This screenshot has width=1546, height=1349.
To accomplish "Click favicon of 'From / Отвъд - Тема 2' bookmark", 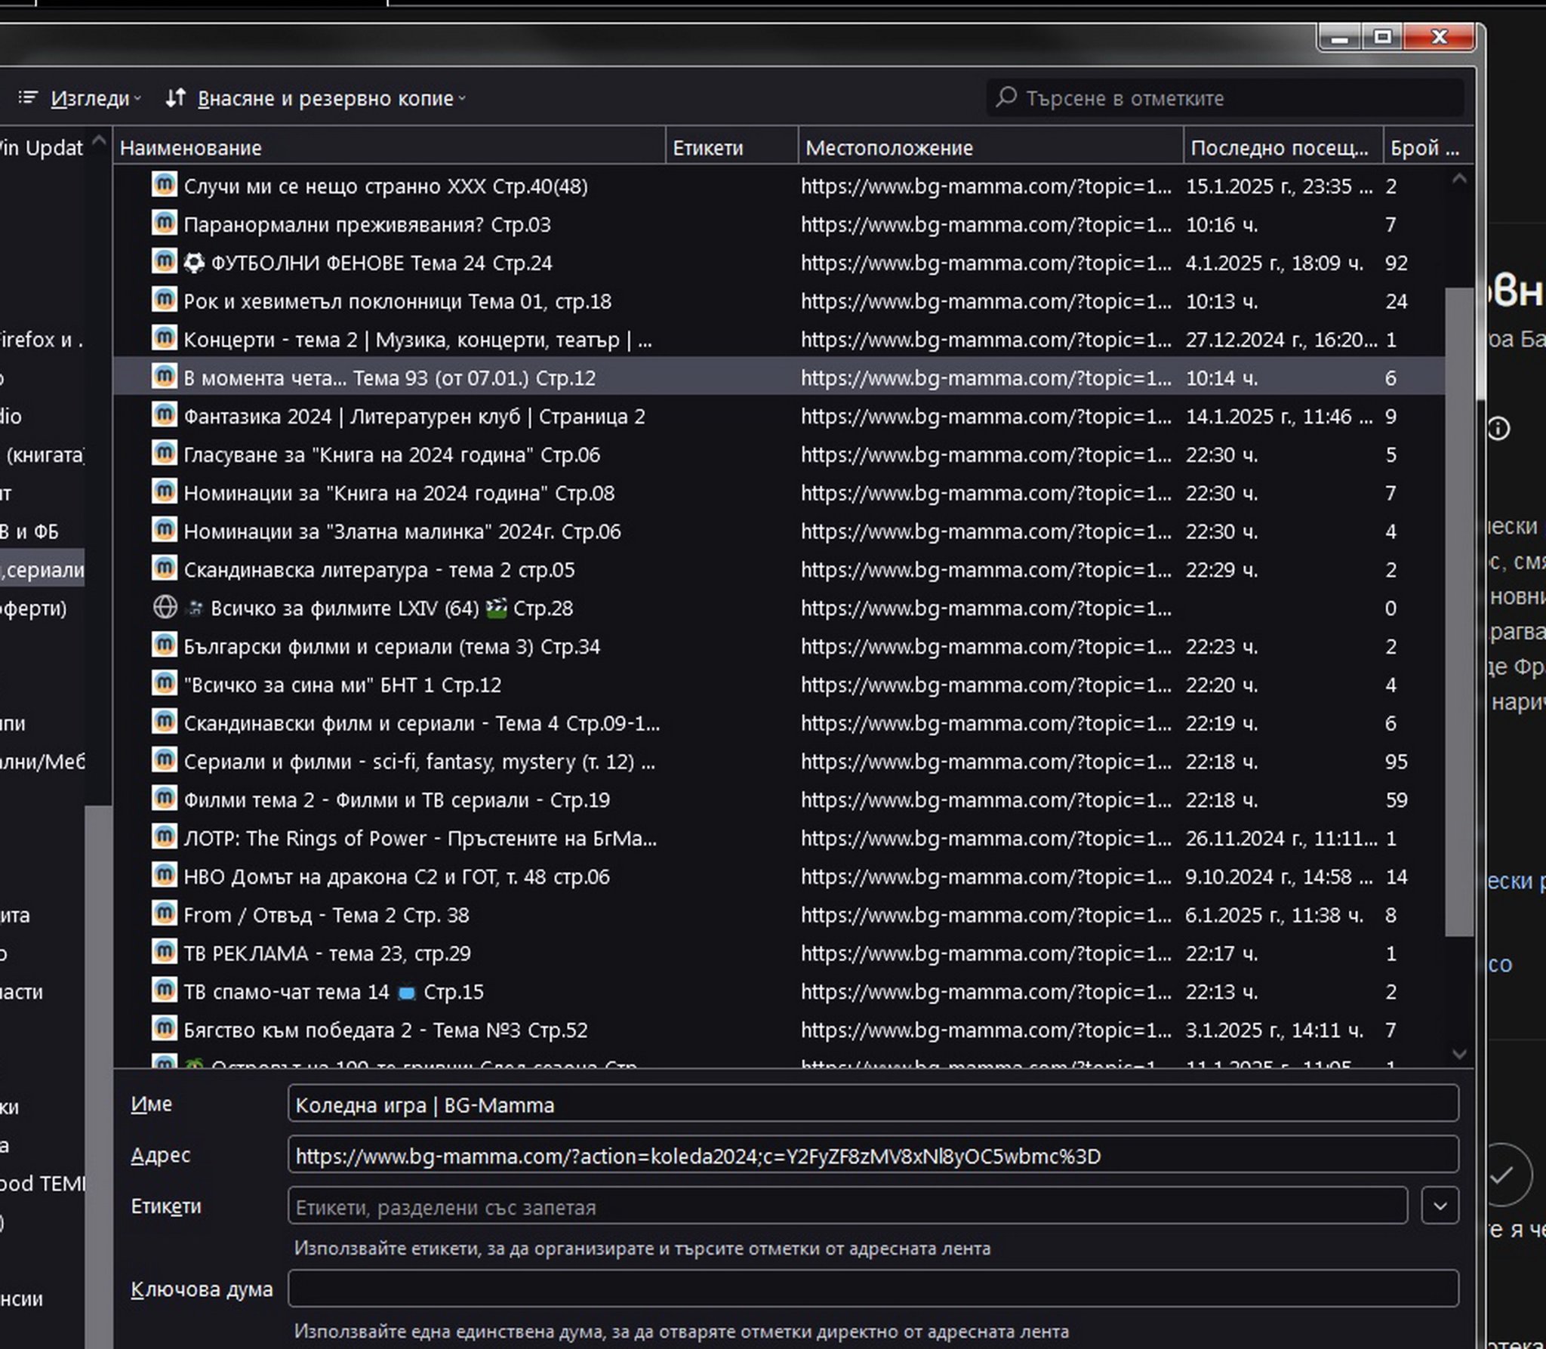I will point(165,914).
